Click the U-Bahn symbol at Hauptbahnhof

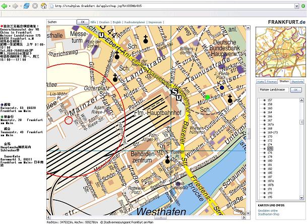point(179,98)
